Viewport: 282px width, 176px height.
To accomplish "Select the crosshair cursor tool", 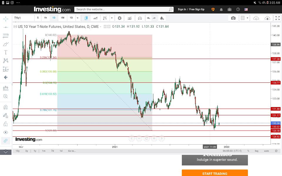I will [x=6, y=19].
